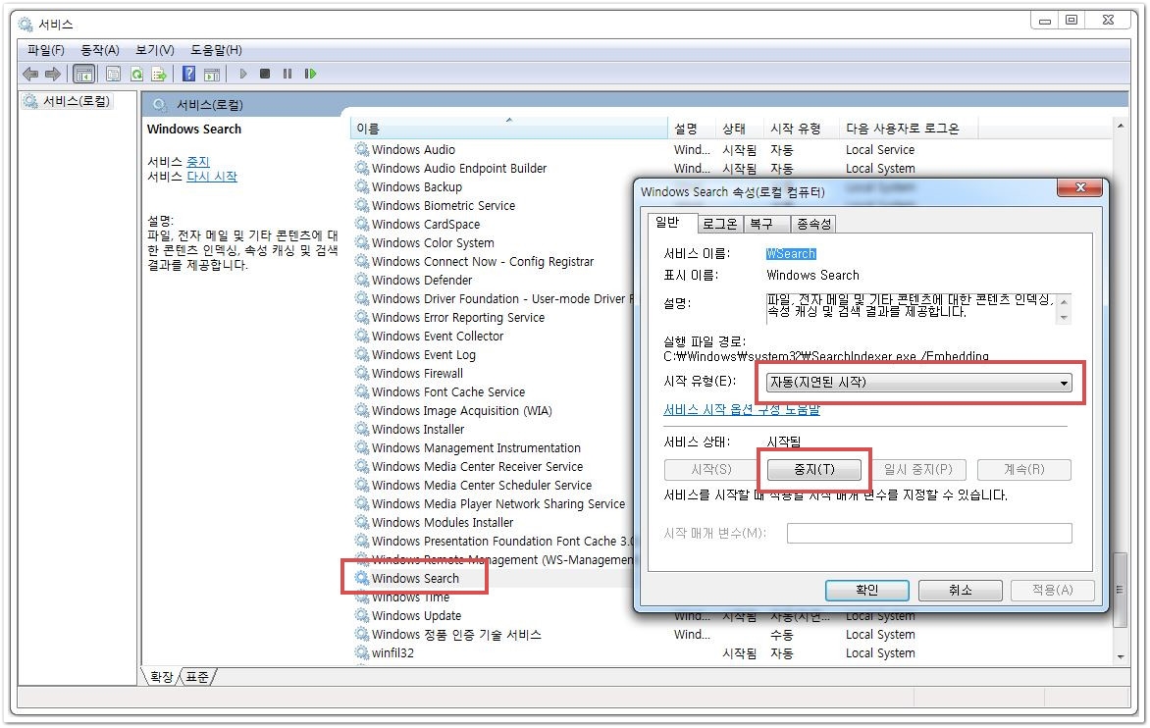Cancel the dialog with the 취소 button
Screen dimensions: 1150x728
tap(960, 590)
